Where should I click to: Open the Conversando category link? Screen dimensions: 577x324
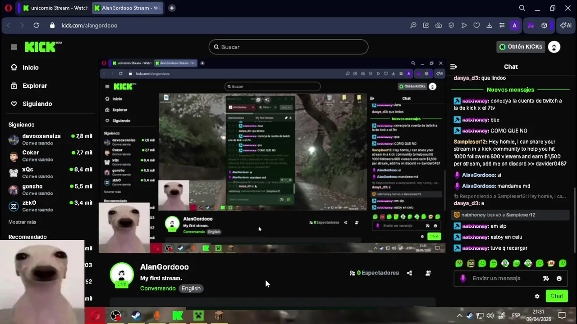pos(158,288)
